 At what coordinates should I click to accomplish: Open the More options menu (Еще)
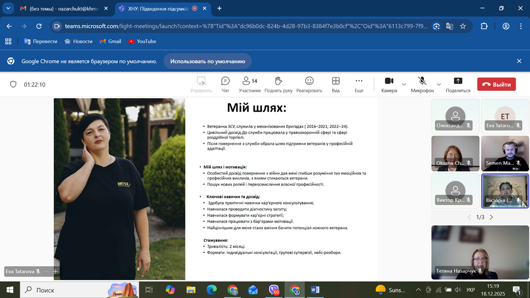[x=359, y=84]
